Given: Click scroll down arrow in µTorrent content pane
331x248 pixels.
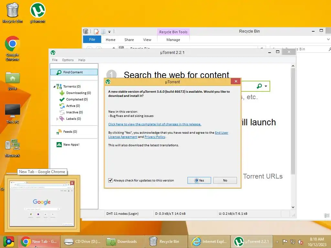Looking at the screenshot, I should tap(293, 207).
